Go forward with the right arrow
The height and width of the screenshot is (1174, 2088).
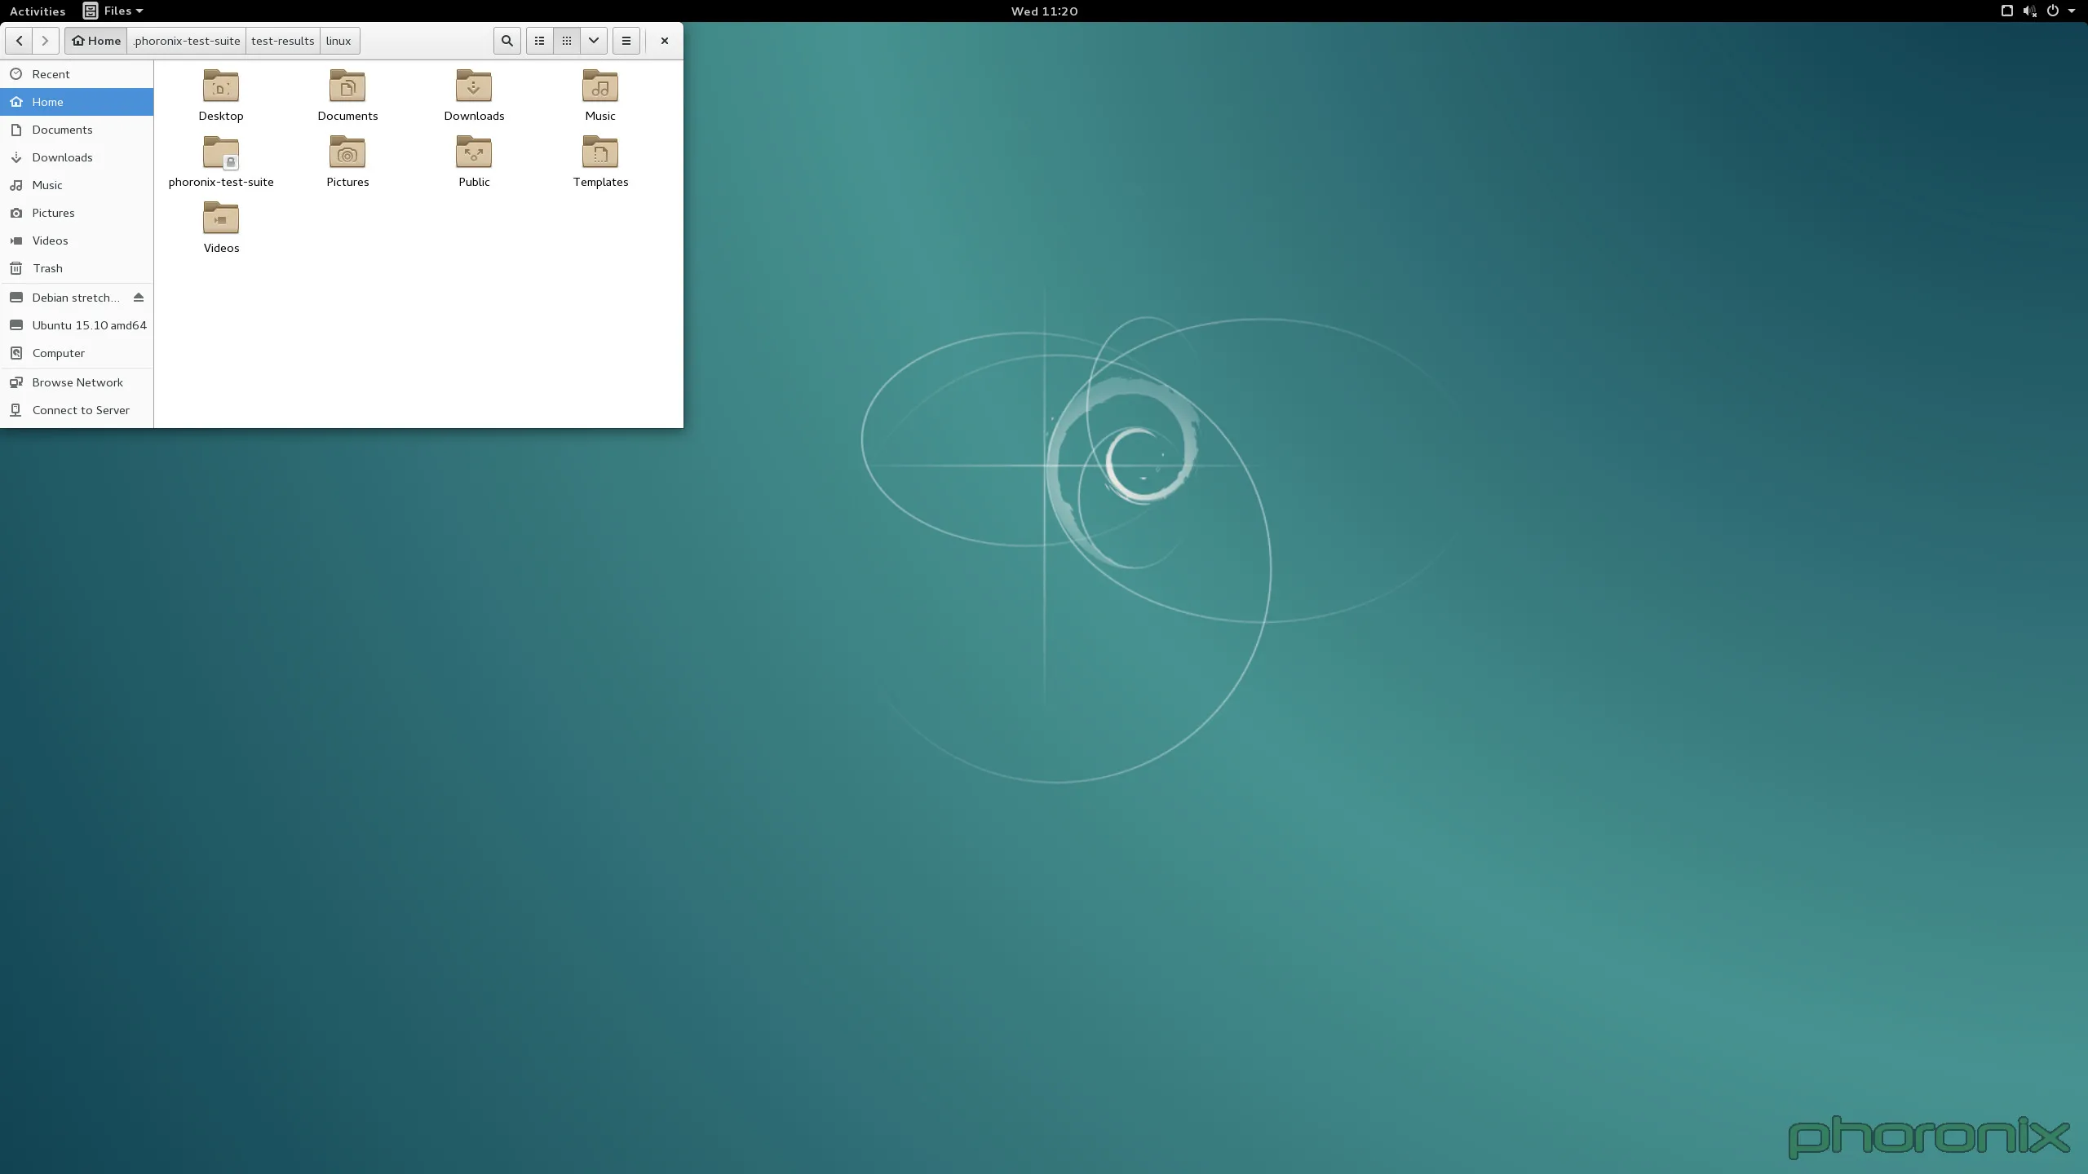click(46, 41)
